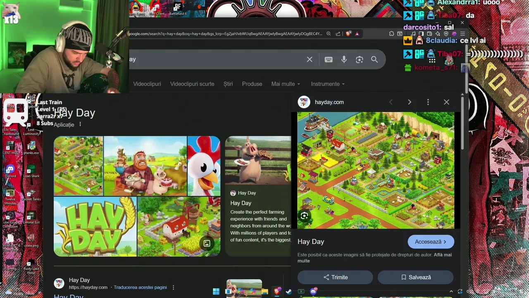Start voice search with the microphone icon
This screenshot has height=298, width=529.
point(344,60)
